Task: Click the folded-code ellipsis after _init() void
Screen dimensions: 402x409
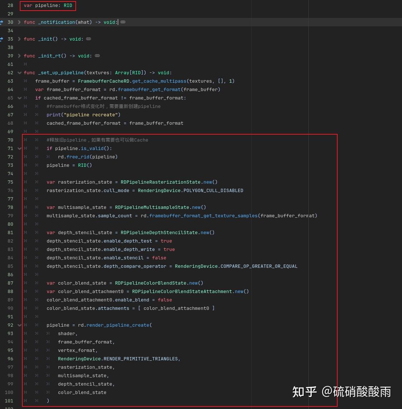Action: (88, 39)
